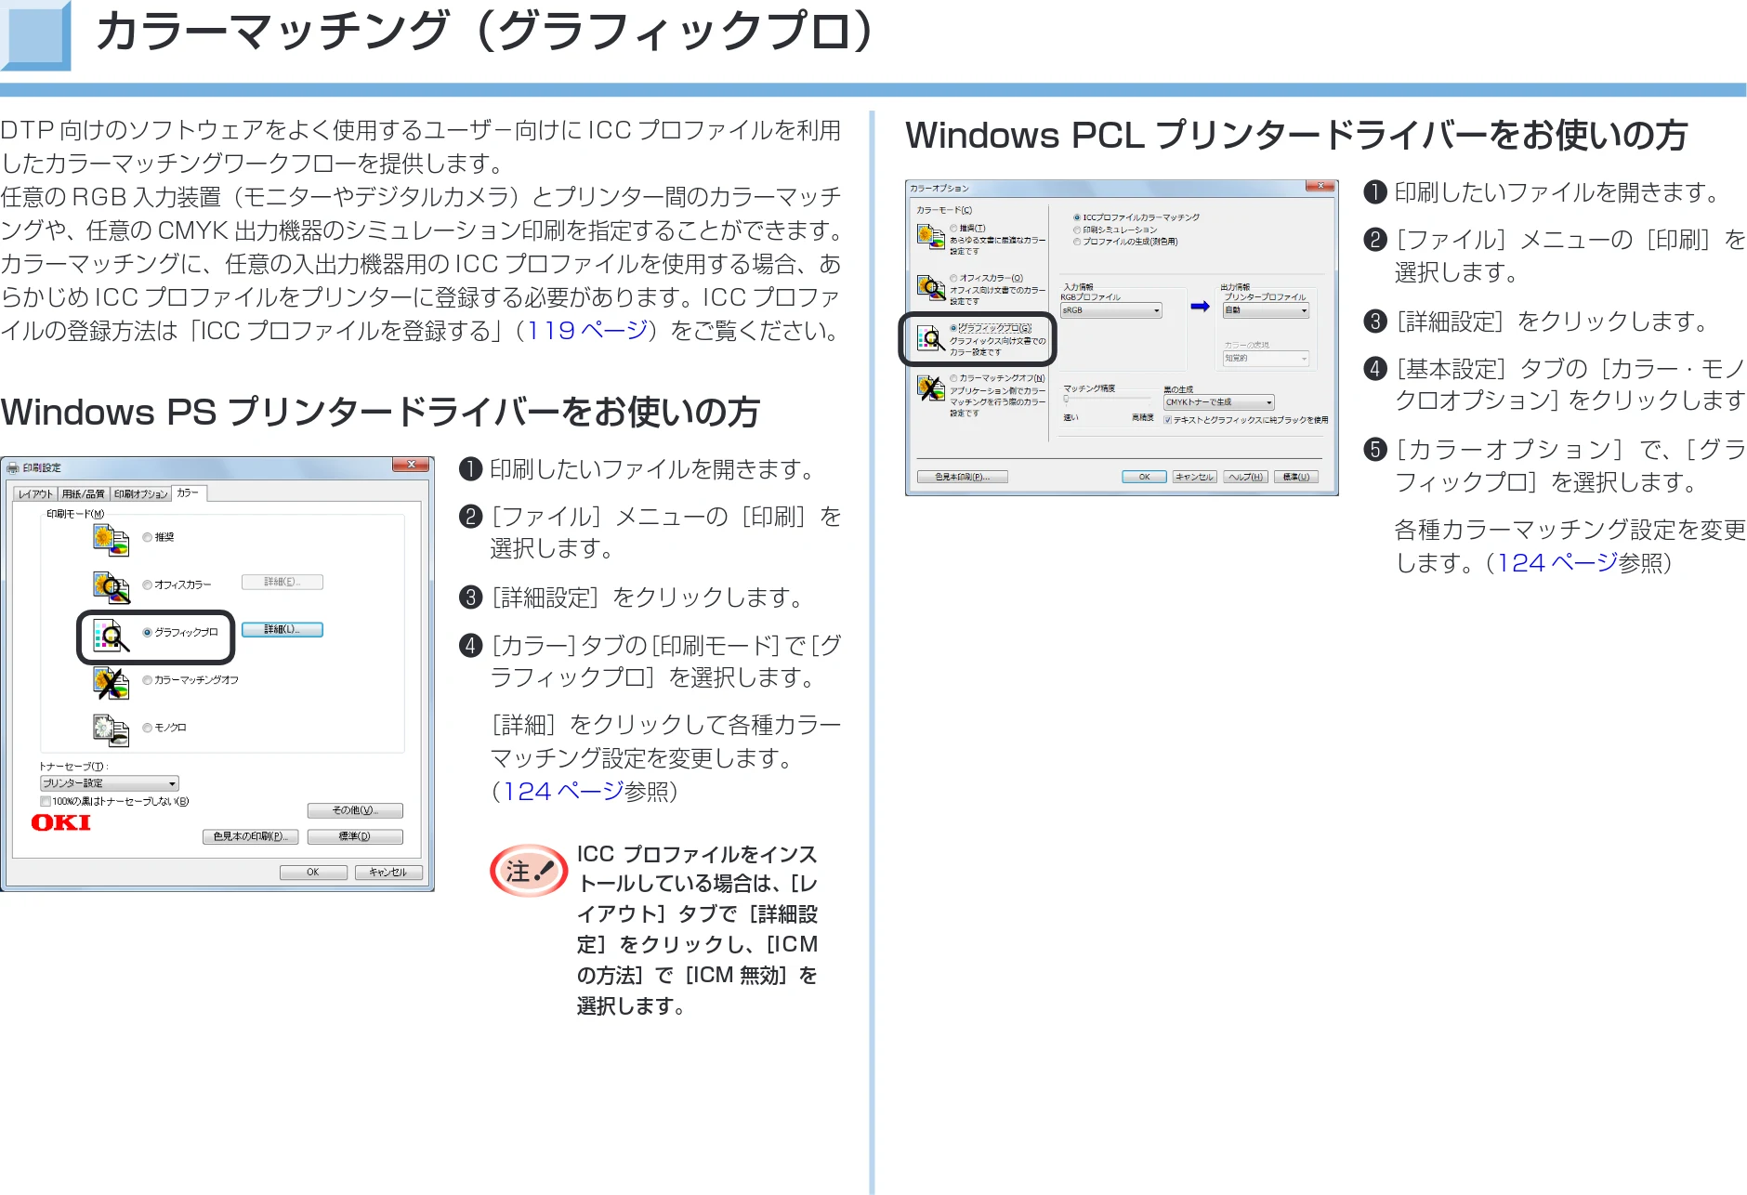Click the オフィスカラー mode icon in 印刷設定 dialog
This screenshot has height=1195, width=1747.
tap(111, 586)
